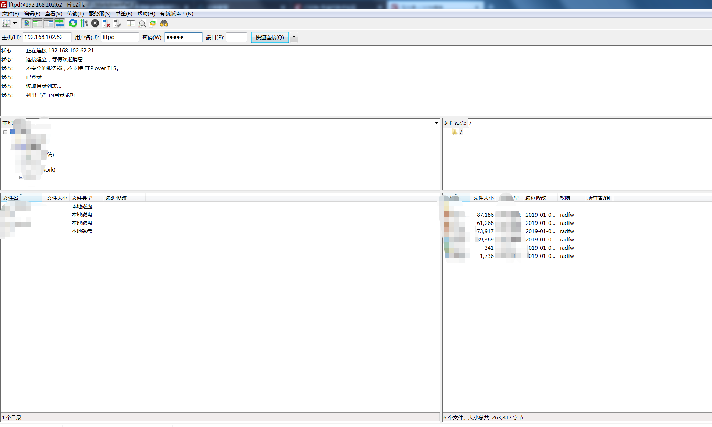Open the 传输(T) menu
Screen dimensions: 712x427
(x=75, y=14)
